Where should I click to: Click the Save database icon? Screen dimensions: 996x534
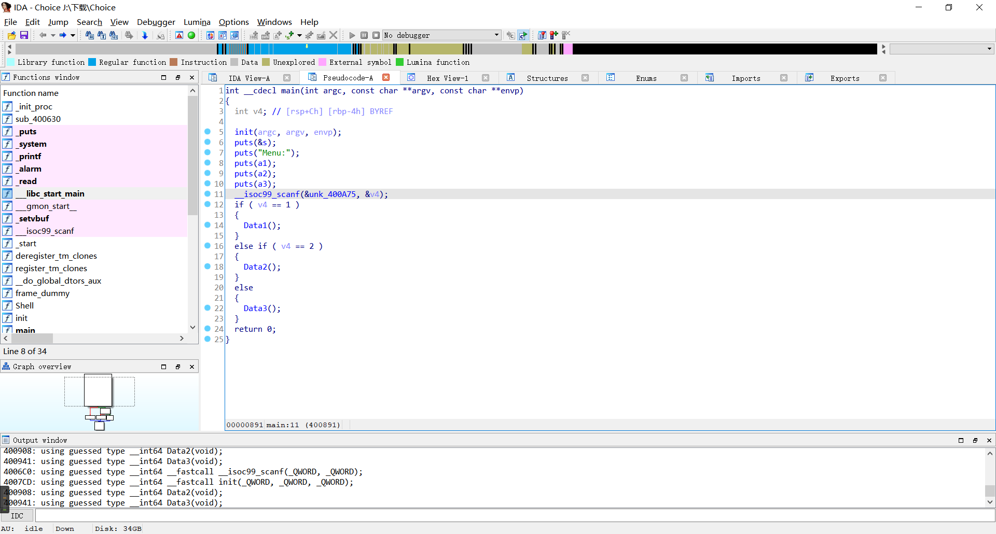coord(24,35)
